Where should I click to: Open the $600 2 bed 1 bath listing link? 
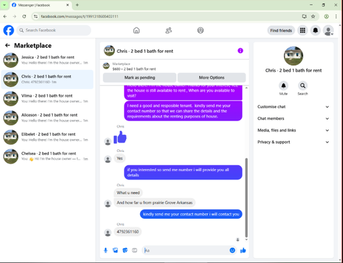[134, 69]
